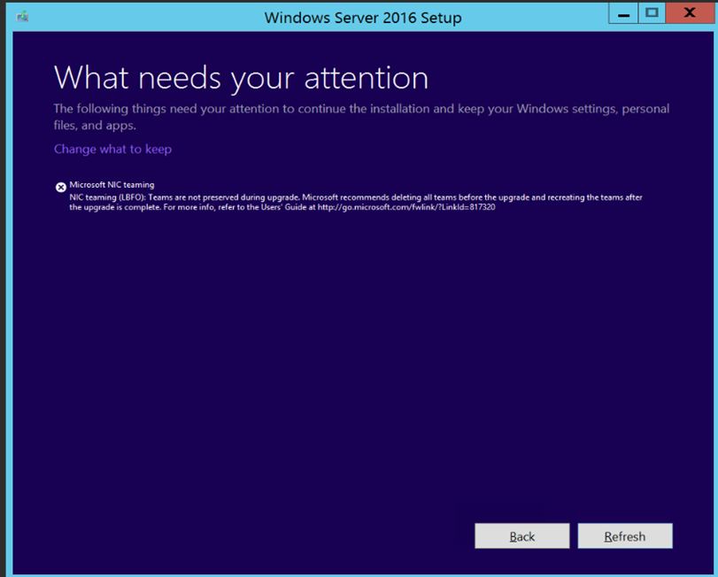Click the 'The following things need your attention' text
Image resolution: width=718 pixels, height=577 pixels.
click(361, 117)
